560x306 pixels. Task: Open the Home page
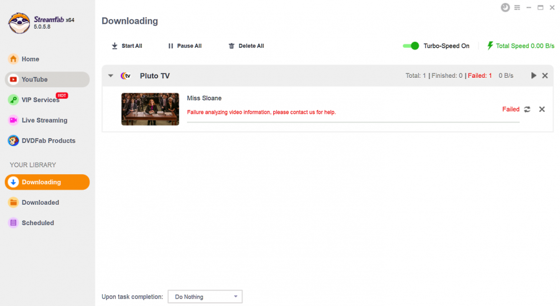pos(47,59)
